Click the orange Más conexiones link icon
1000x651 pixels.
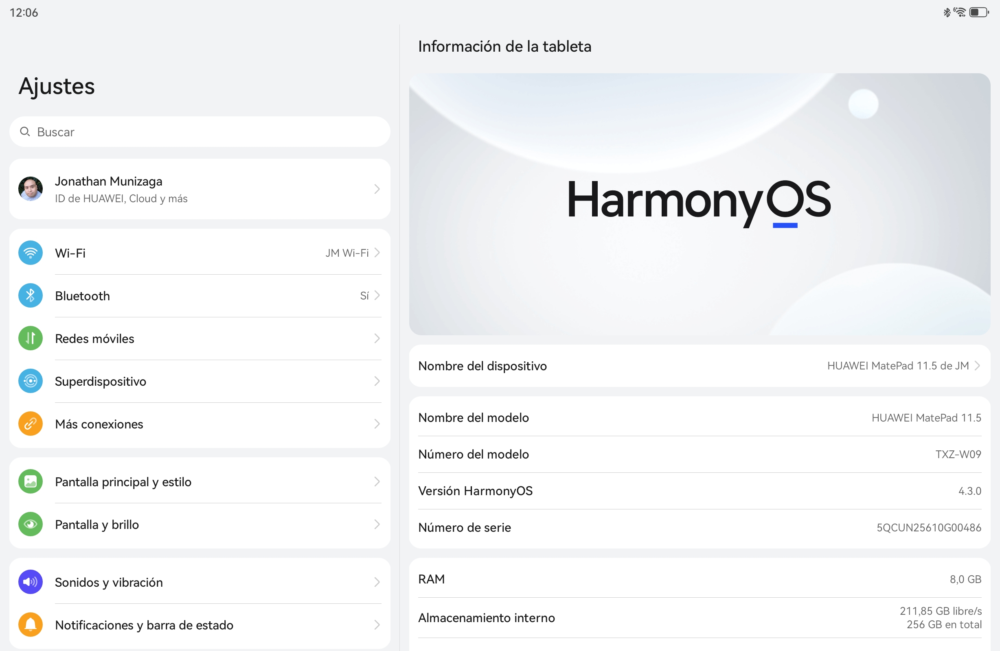[x=30, y=424]
